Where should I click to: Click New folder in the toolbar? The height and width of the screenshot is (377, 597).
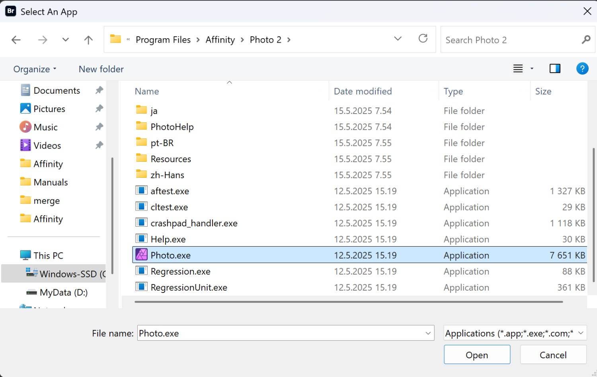point(101,69)
